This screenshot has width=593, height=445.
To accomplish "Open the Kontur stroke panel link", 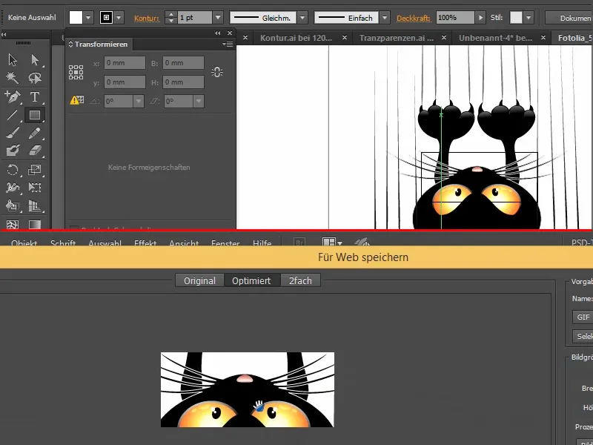I will (147, 18).
